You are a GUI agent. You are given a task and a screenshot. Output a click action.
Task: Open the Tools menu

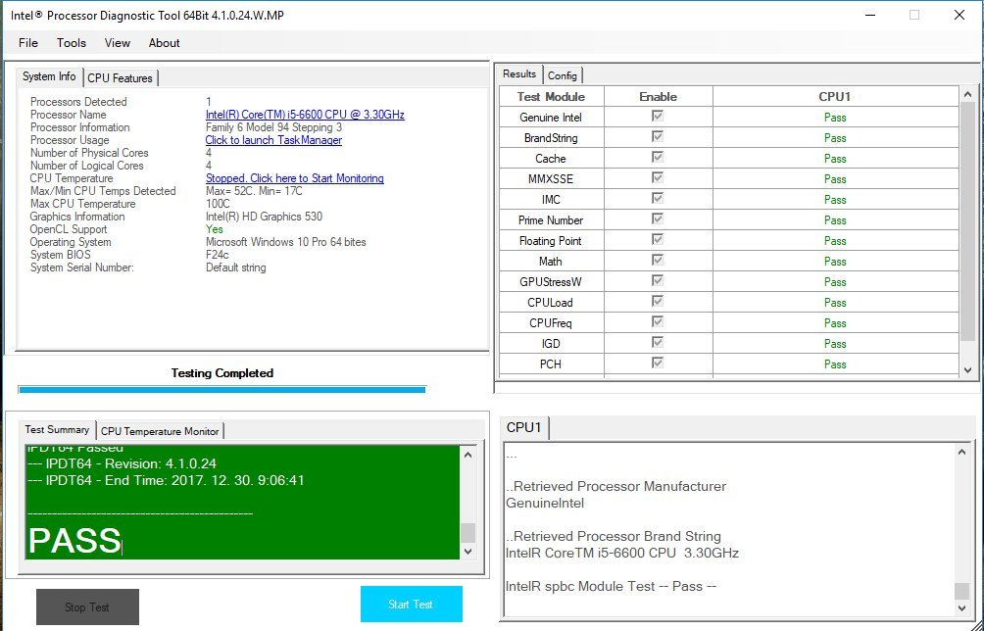pyautogui.click(x=71, y=43)
